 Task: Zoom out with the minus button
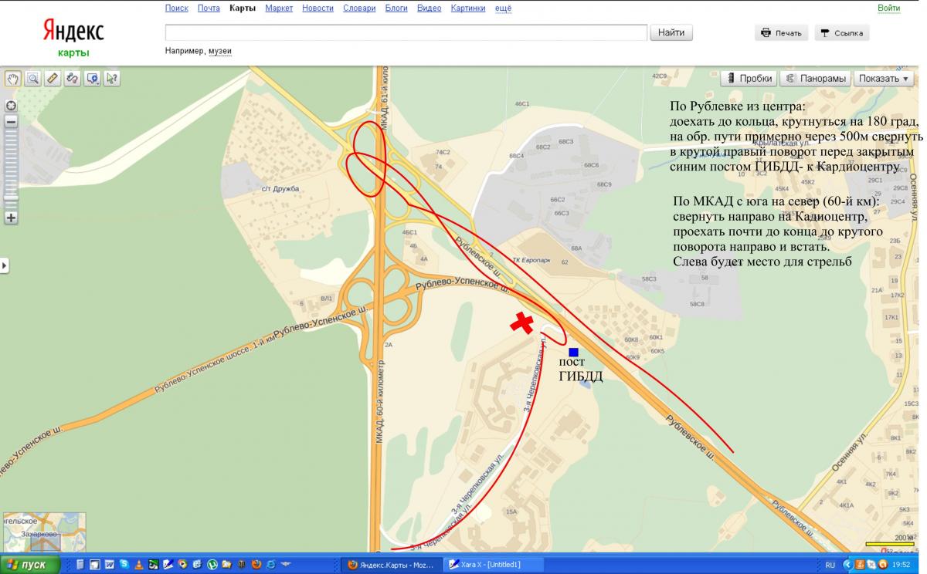tap(11, 121)
